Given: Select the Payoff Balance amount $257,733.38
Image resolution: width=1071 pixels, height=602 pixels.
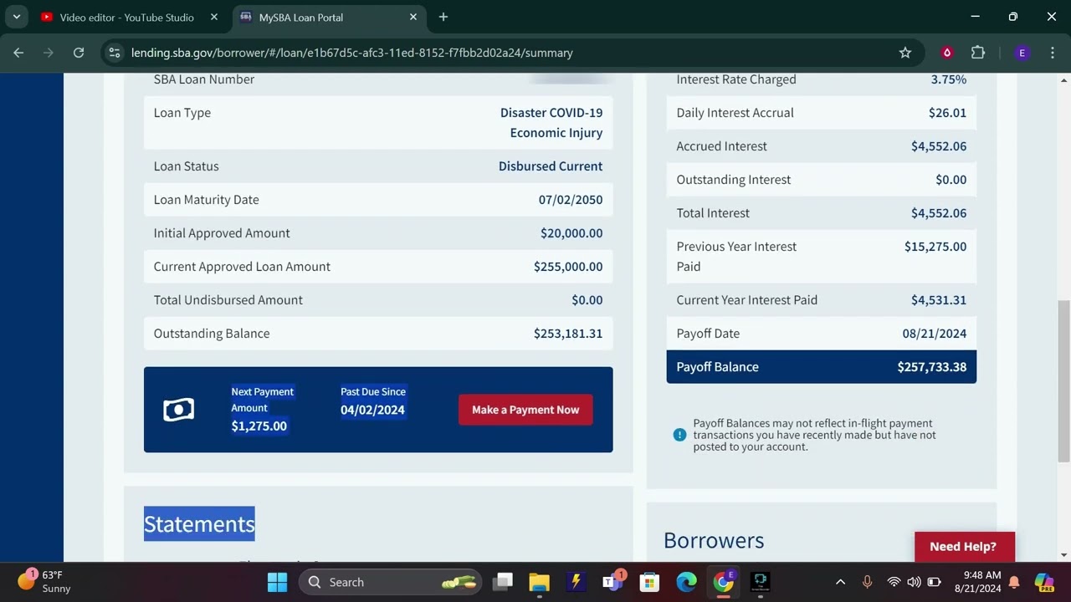Looking at the screenshot, I should [932, 367].
